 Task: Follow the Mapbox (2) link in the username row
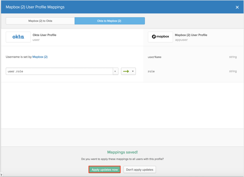click(40, 57)
